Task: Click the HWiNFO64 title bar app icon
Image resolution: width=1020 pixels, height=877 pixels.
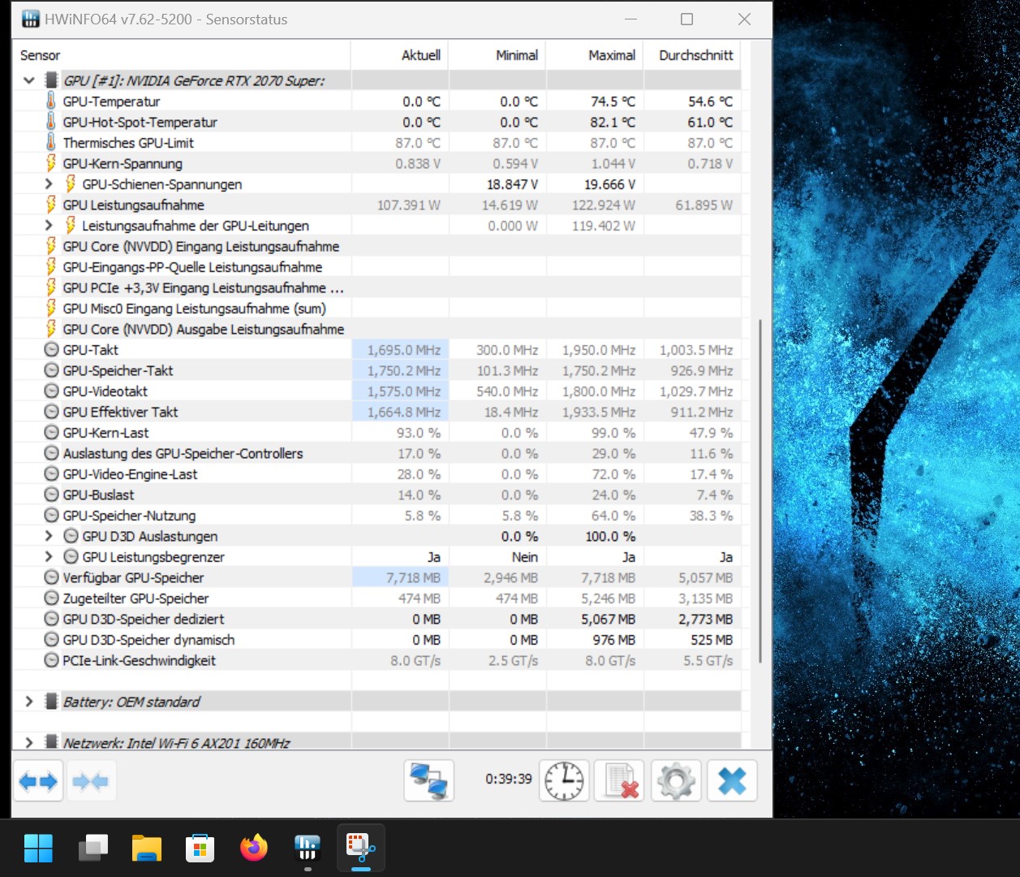Action: click(x=30, y=19)
